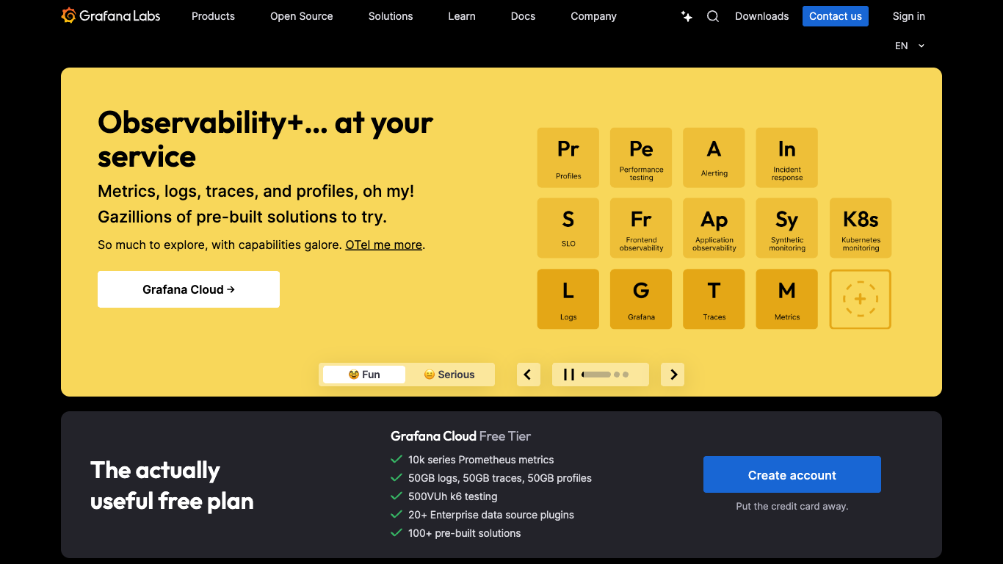
Task: Select the In Incident response tile
Action: click(787, 158)
